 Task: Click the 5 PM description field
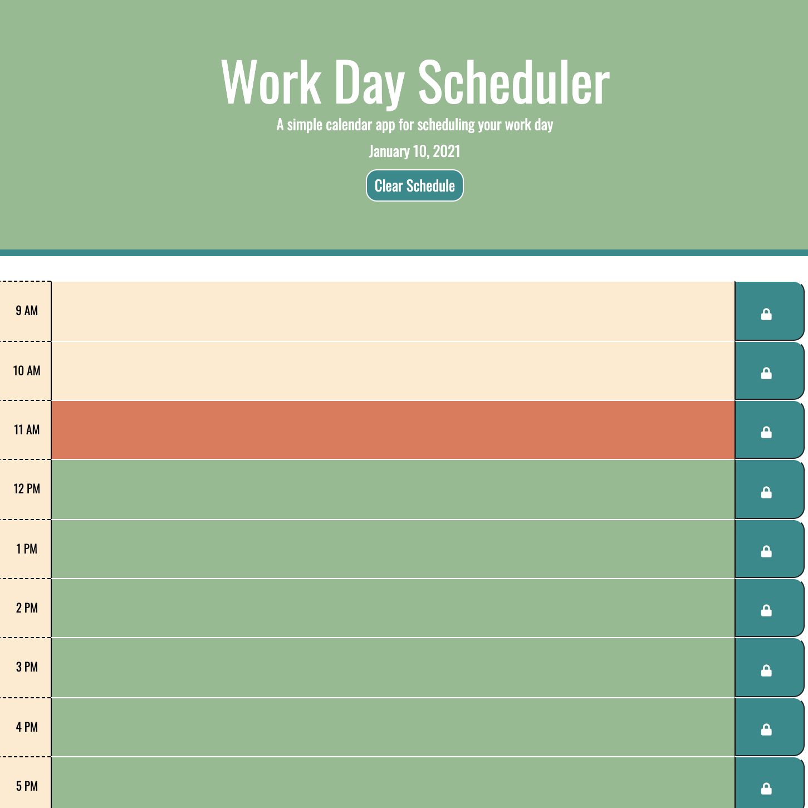(x=393, y=783)
